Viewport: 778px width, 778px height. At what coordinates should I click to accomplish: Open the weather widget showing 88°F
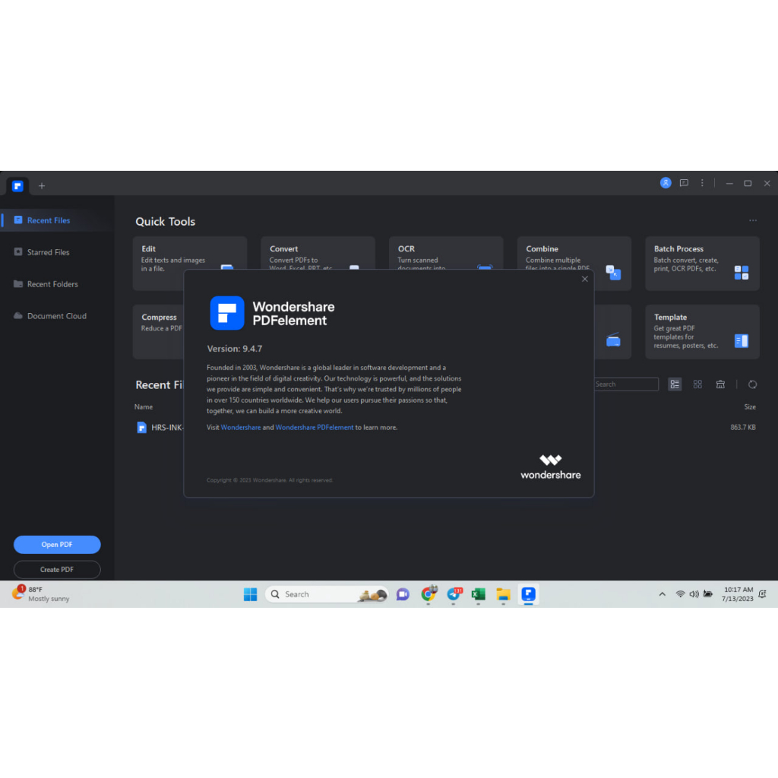click(41, 594)
